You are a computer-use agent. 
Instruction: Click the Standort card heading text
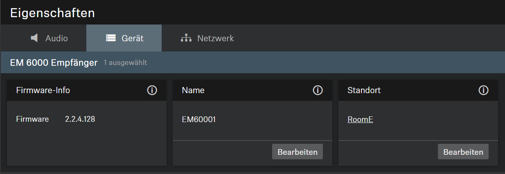pyautogui.click(x=364, y=90)
